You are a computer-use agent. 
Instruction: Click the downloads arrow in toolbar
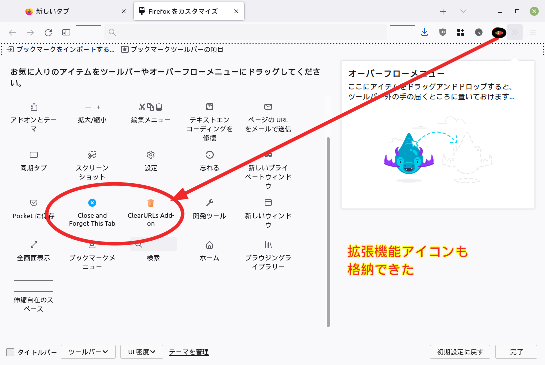point(424,32)
